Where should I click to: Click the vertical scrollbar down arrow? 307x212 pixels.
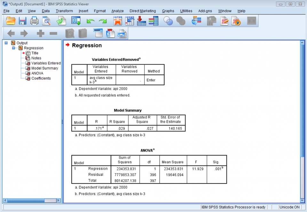(302, 201)
